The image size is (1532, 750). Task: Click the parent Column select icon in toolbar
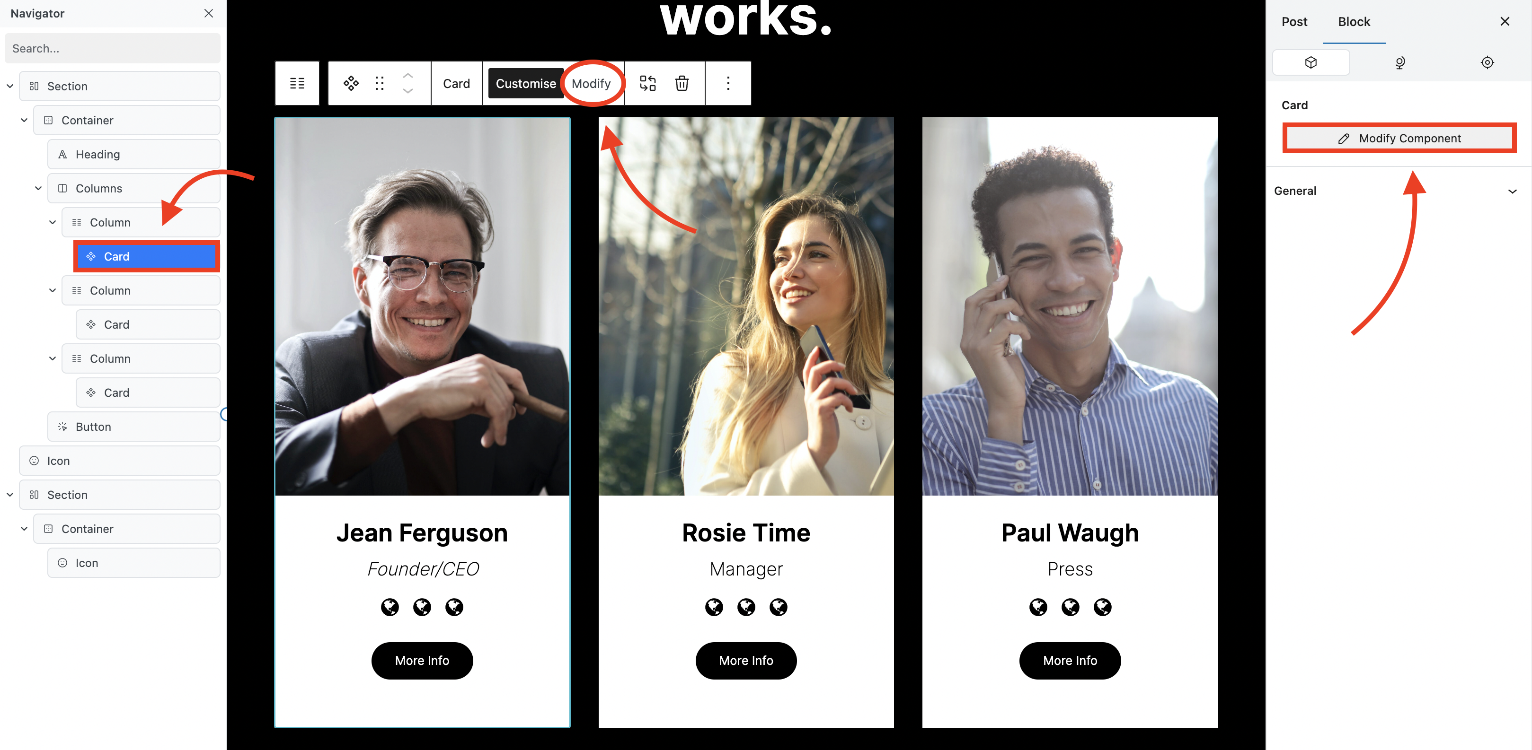click(297, 83)
